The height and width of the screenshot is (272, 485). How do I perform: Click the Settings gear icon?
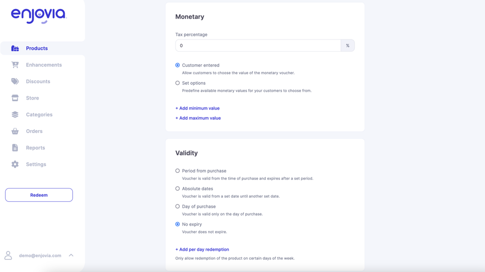pos(15,164)
